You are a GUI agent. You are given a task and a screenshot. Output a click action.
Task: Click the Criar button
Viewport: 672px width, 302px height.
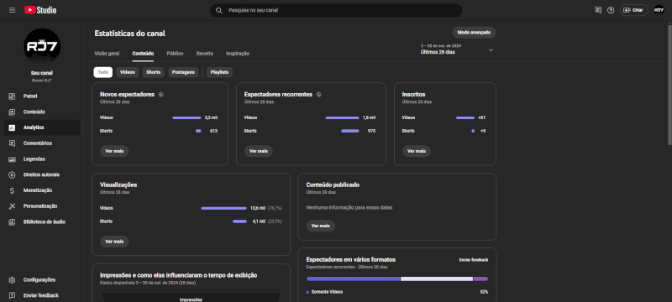click(633, 10)
